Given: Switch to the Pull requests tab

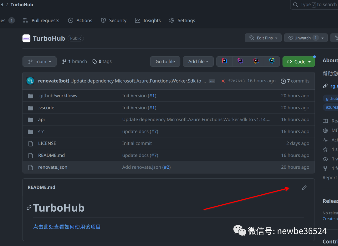Looking at the screenshot, I should 41,20.
